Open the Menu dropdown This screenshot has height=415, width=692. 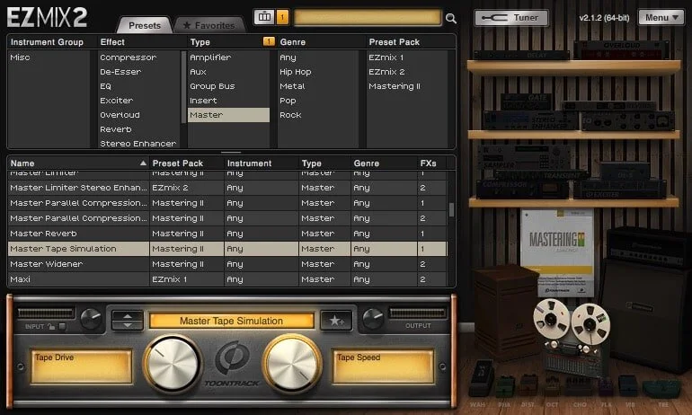click(661, 18)
